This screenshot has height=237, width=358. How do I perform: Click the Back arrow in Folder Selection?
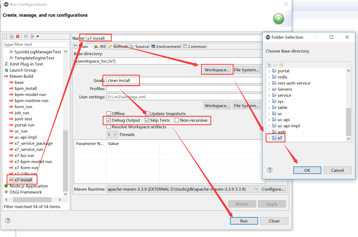[275, 65]
